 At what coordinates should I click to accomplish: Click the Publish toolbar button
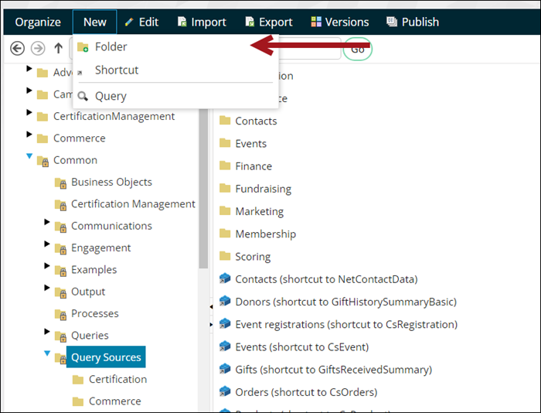413,22
